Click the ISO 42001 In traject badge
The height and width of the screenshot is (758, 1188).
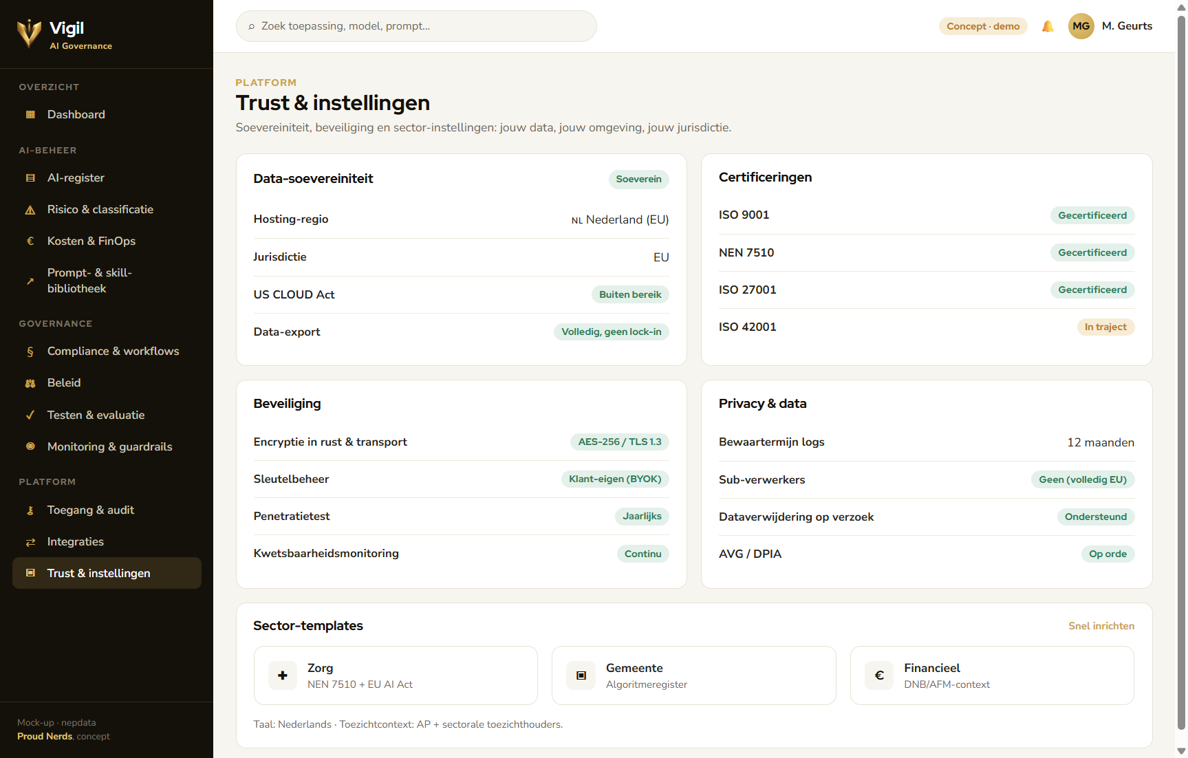coord(1105,327)
